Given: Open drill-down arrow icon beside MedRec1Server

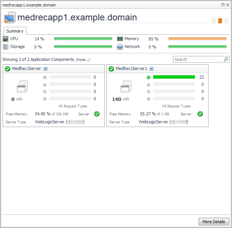Looking at the screenshot, I should point(45,69).
